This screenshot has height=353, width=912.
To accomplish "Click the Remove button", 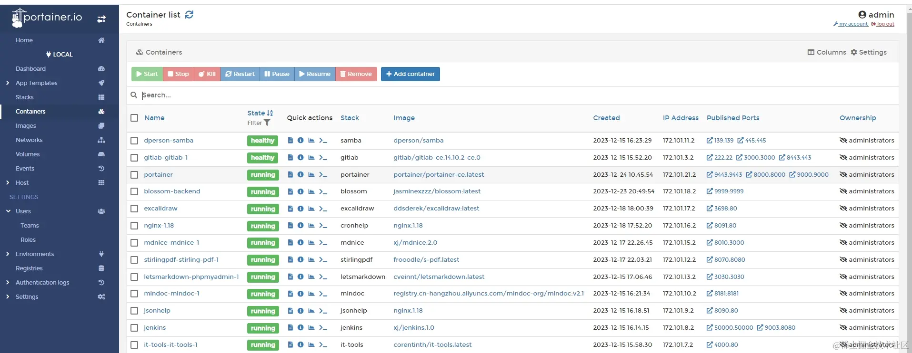I will pyautogui.click(x=356, y=74).
